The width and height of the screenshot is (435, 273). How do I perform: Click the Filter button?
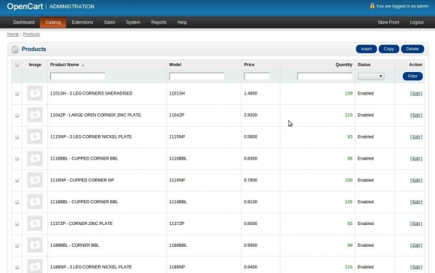tap(412, 76)
